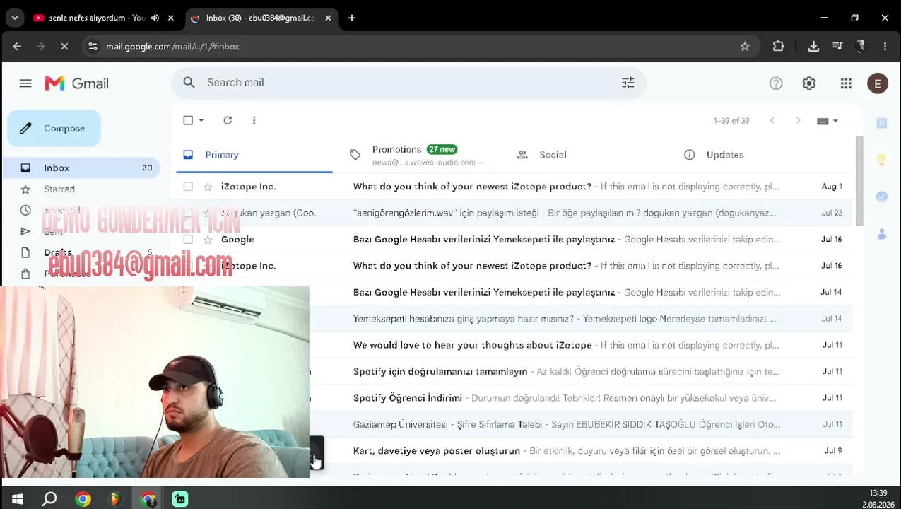
Task: Click the mail list vertical scrollbar
Action: [x=859, y=181]
